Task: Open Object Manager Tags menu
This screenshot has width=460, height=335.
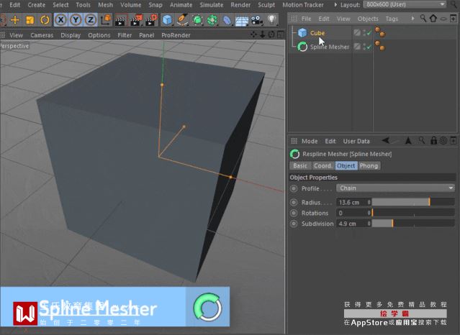Action: point(392,19)
